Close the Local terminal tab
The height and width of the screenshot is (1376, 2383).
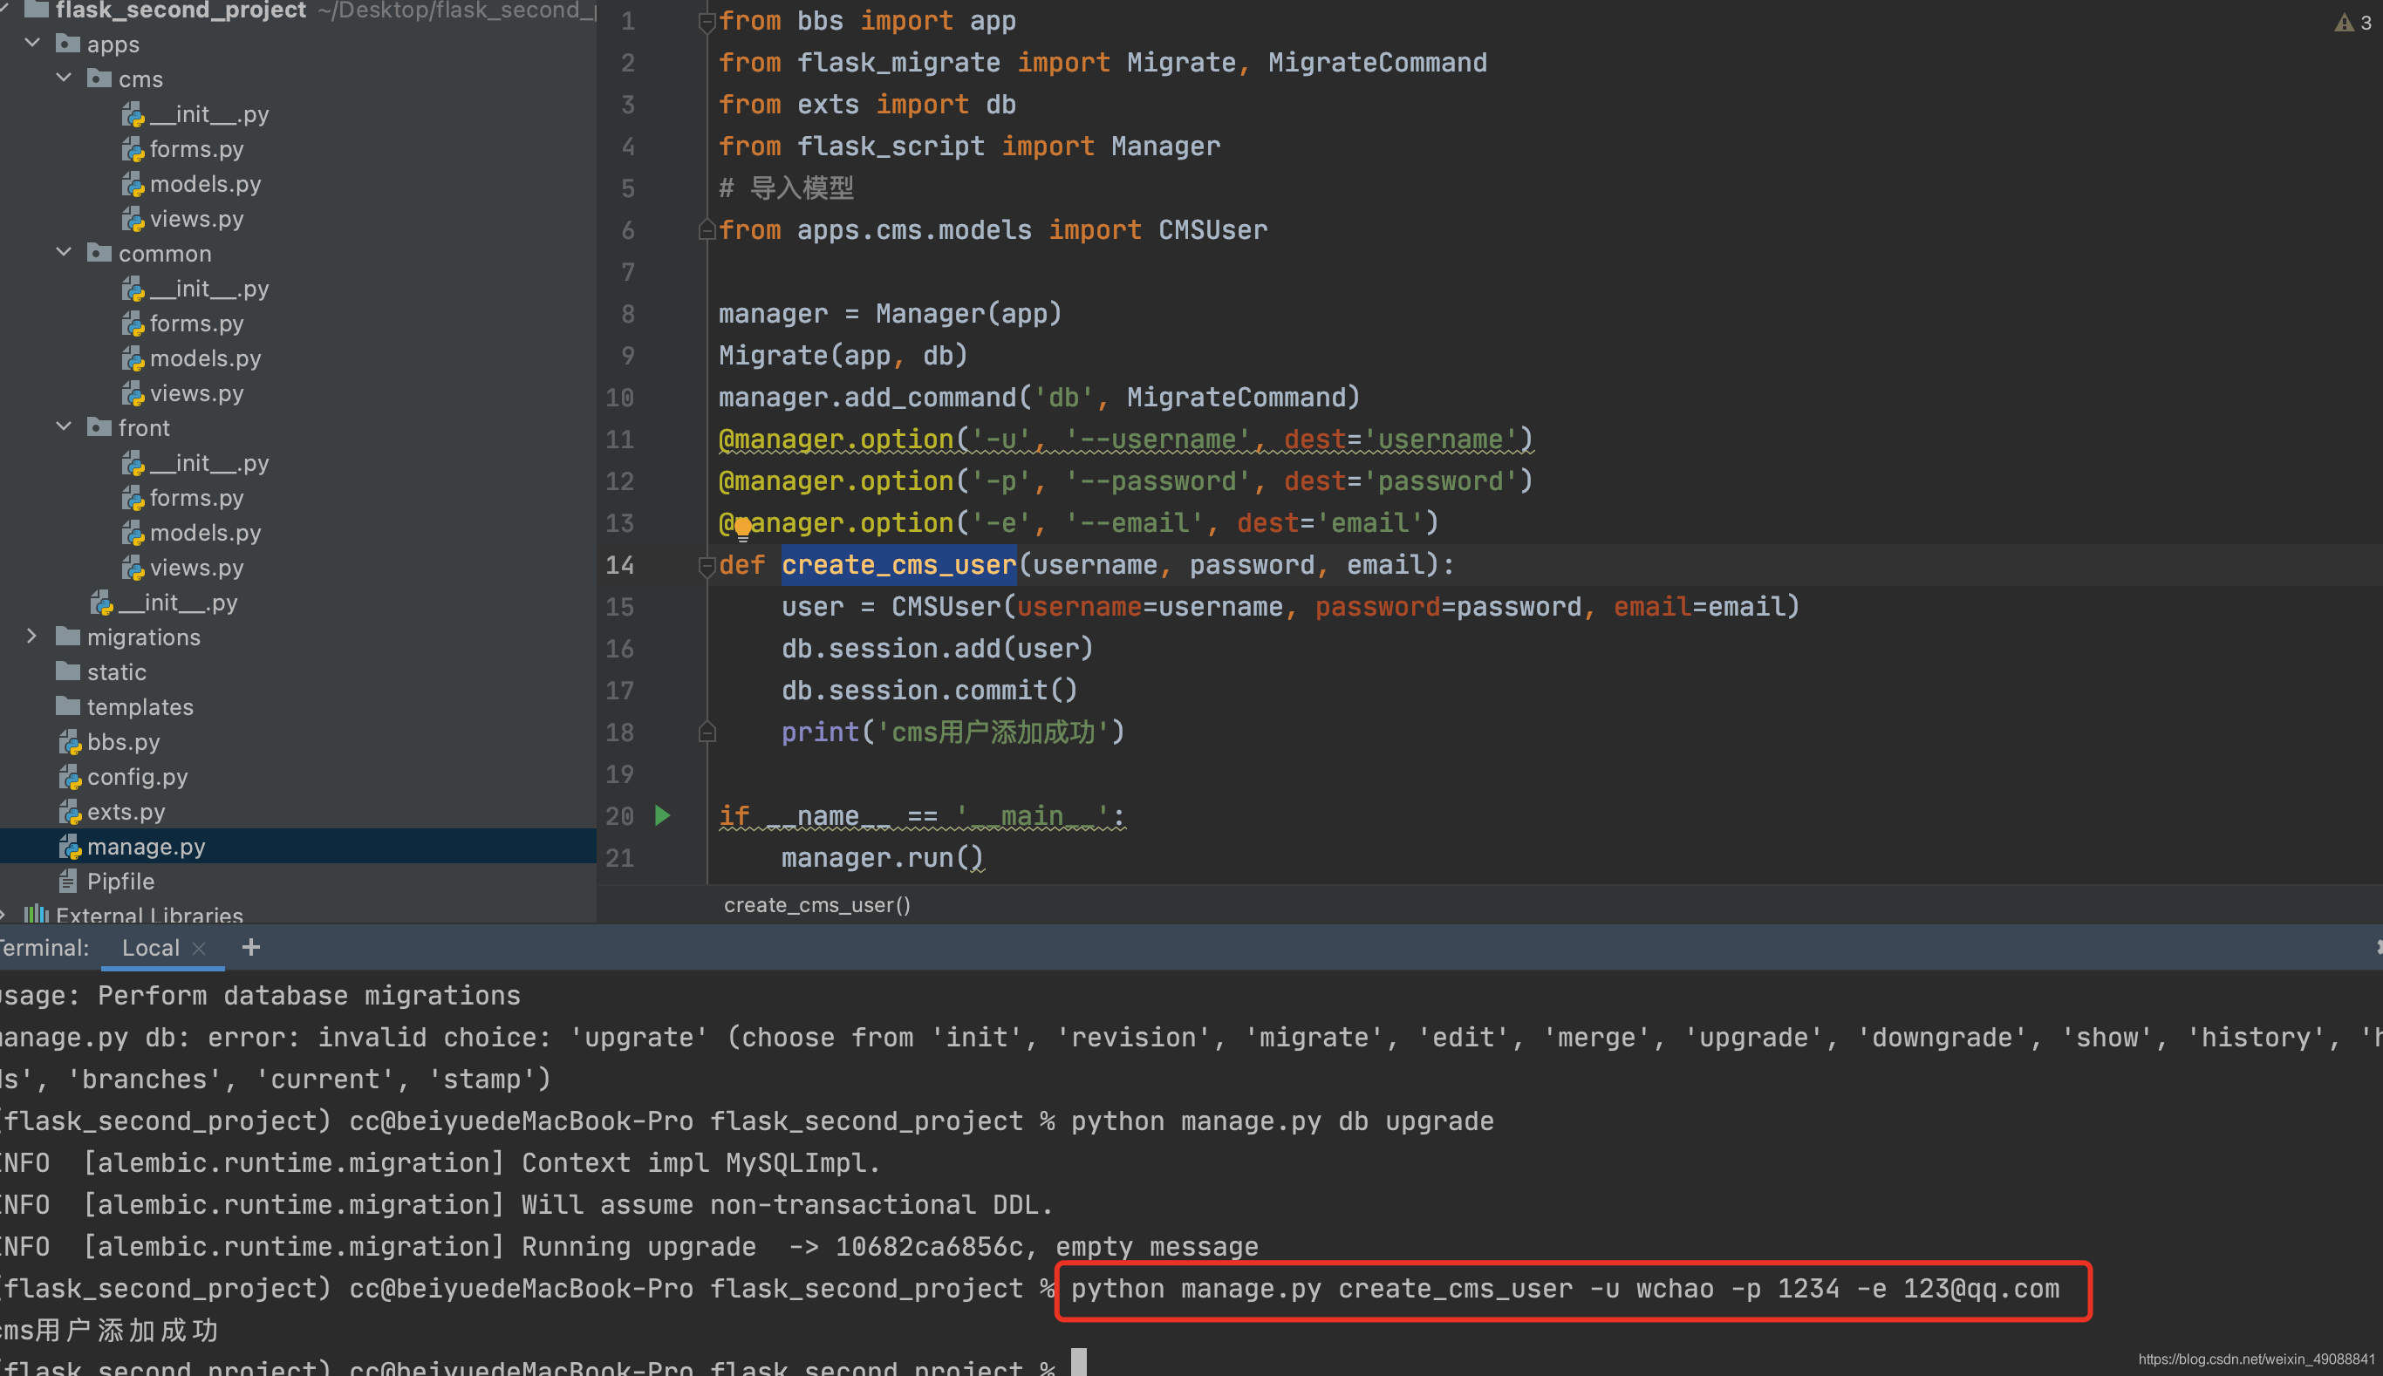click(199, 949)
